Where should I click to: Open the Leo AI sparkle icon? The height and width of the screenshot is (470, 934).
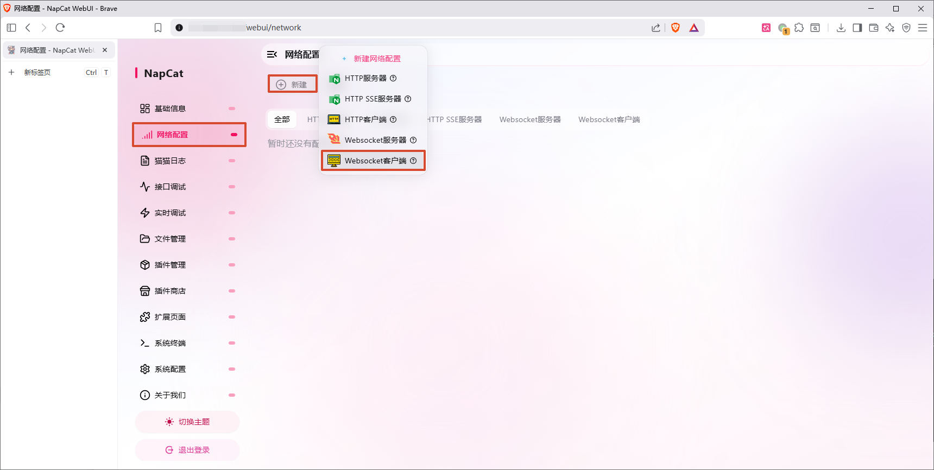[x=890, y=28]
